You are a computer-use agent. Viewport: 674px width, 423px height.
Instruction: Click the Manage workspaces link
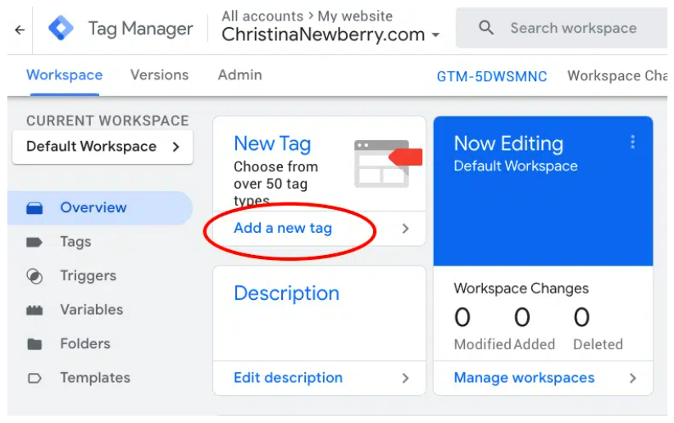pyautogui.click(x=524, y=377)
